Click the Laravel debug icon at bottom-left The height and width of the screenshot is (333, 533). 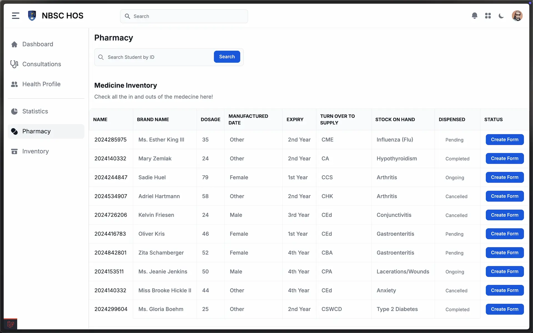pos(11,324)
